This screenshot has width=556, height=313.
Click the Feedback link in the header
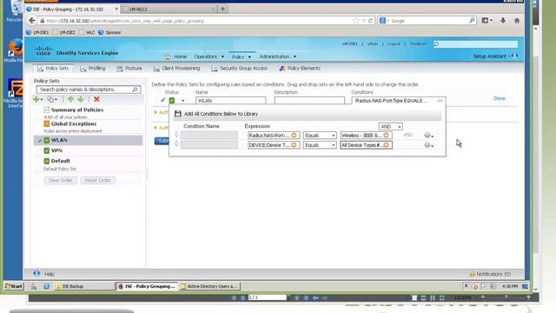pos(418,43)
